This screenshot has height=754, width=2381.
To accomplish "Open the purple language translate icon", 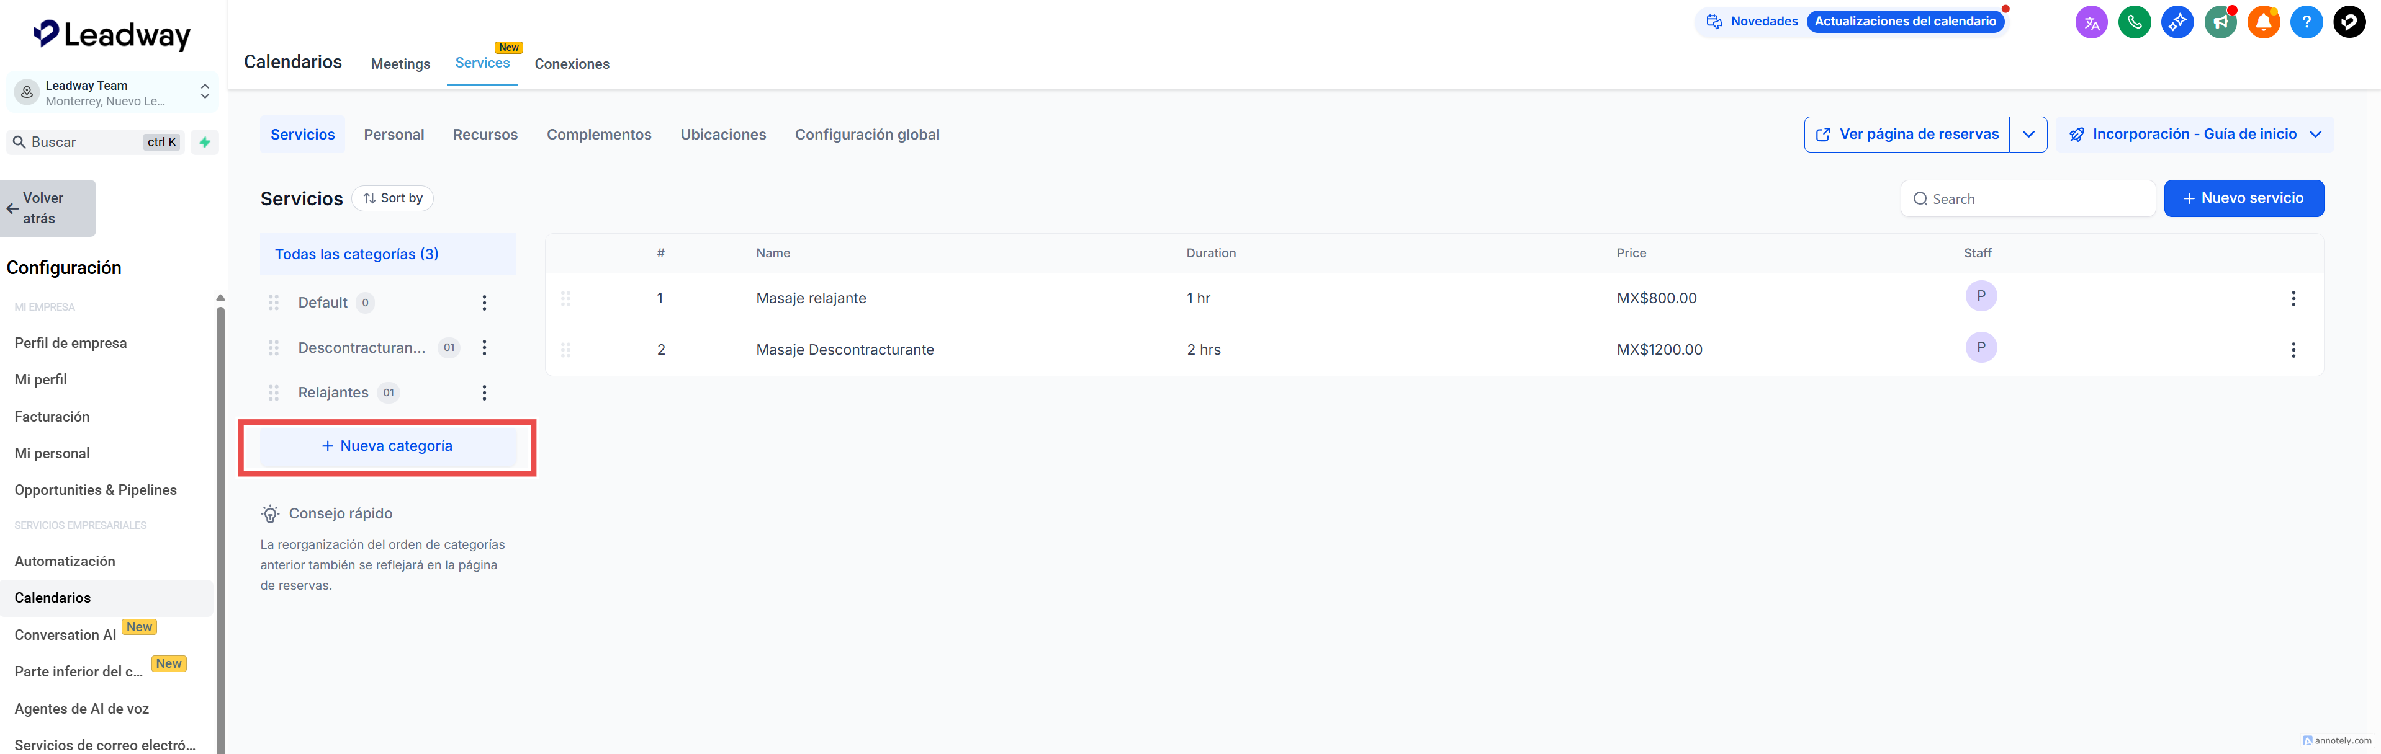I will (2091, 22).
